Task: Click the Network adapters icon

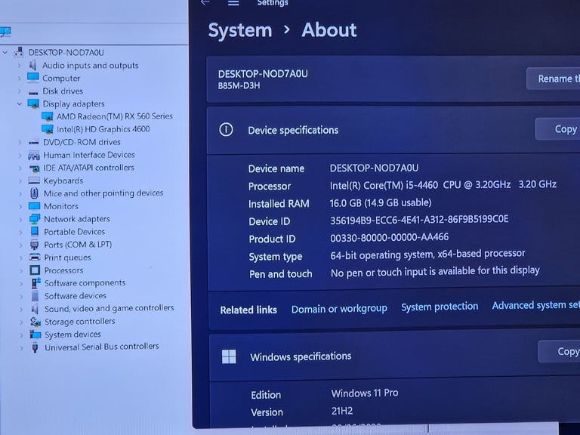Action: [35, 219]
